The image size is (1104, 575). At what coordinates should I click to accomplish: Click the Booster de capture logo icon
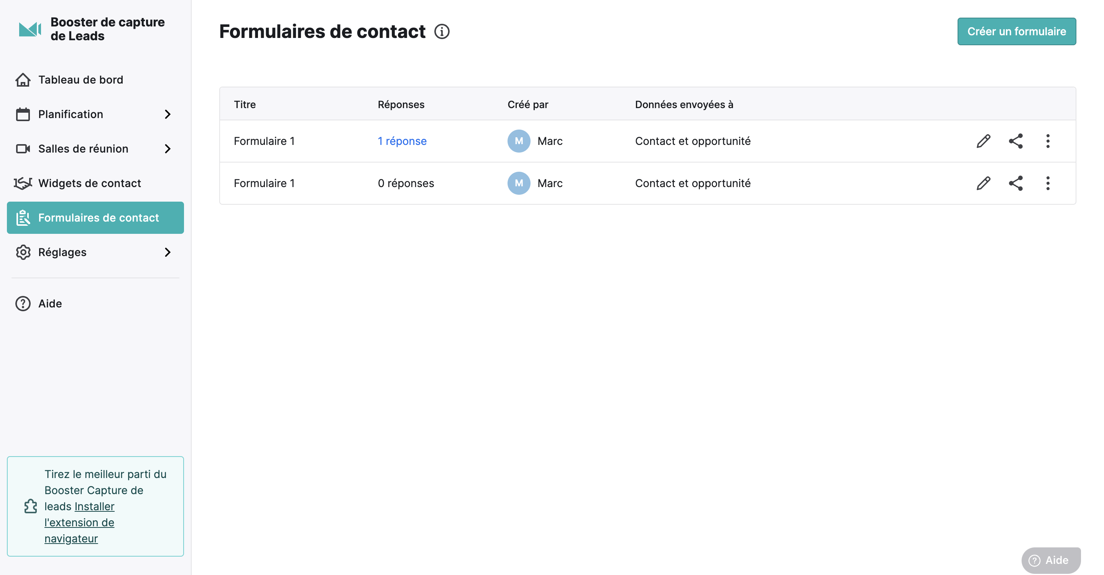pyautogui.click(x=30, y=29)
